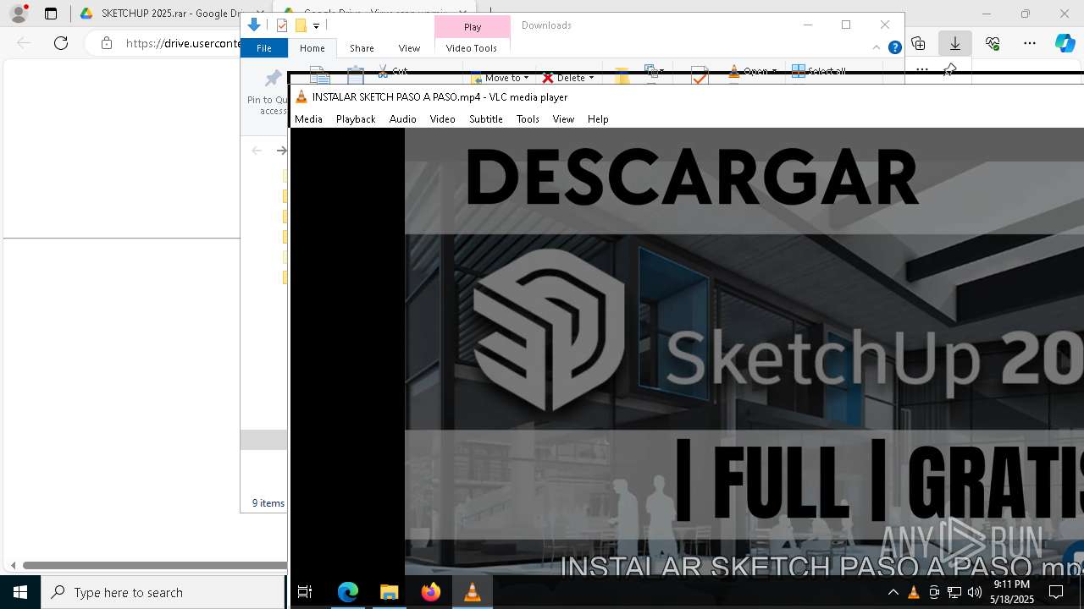This screenshot has height=609, width=1084.
Task: Open the VLC Playback menu
Action: pyautogui.click(x=356, y=119)
